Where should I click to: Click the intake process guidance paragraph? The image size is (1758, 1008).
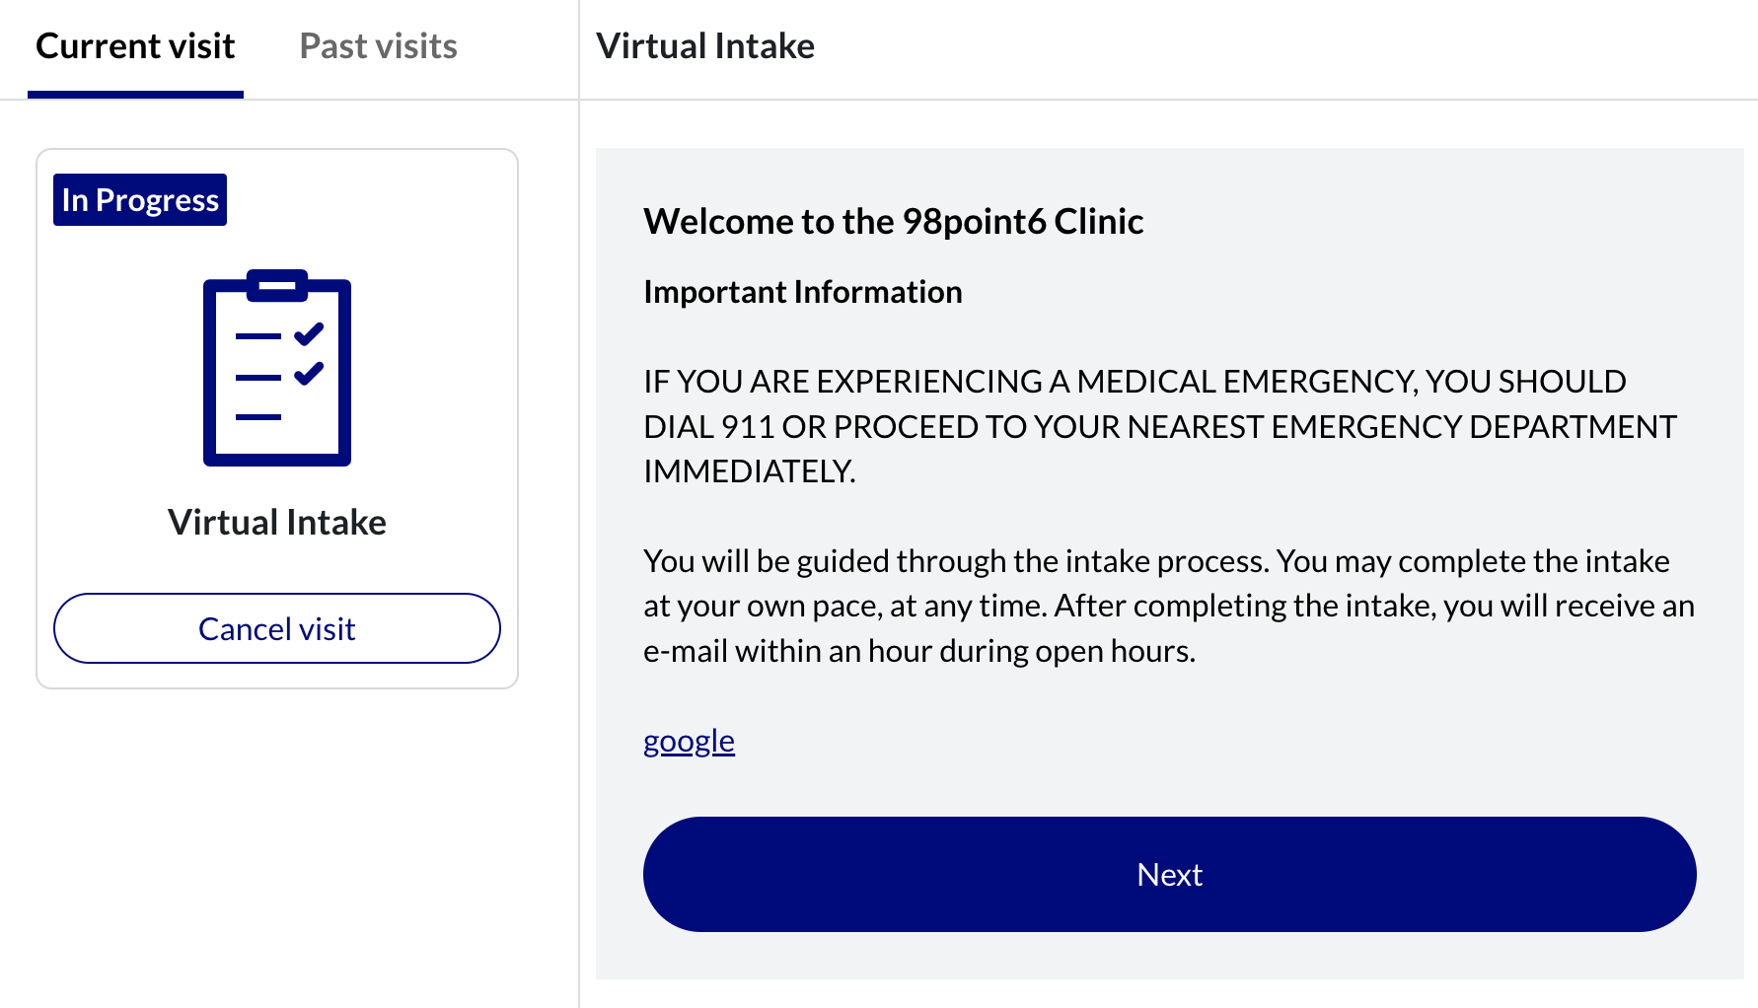coord(1169,606)
